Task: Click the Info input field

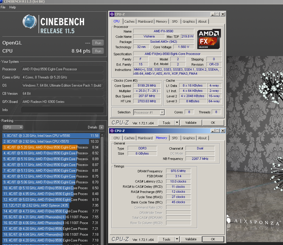Action: [x=63, y=110]
